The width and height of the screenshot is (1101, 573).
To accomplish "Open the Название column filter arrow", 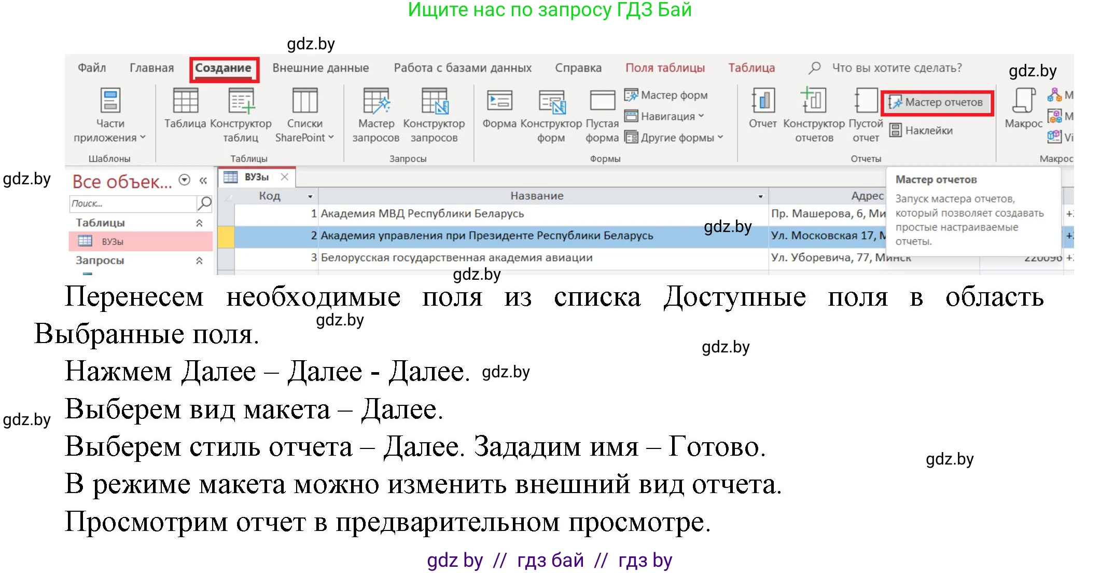I will 759,196.
